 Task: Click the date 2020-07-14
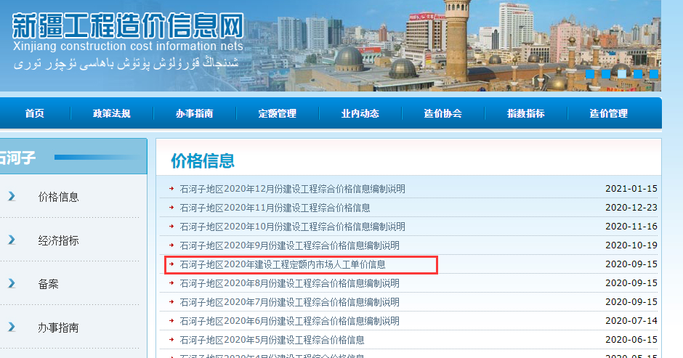tap(631, 320)
